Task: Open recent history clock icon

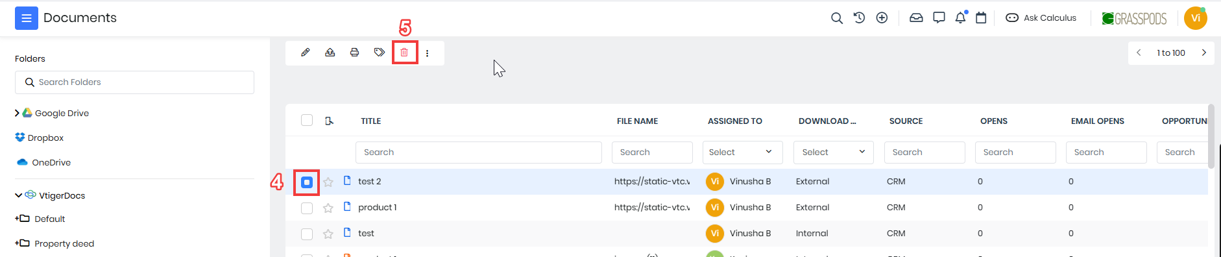Action: (859, 18)
